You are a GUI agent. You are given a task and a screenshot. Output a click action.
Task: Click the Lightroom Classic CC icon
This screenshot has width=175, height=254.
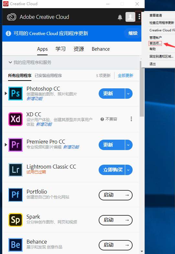[16, 170]
